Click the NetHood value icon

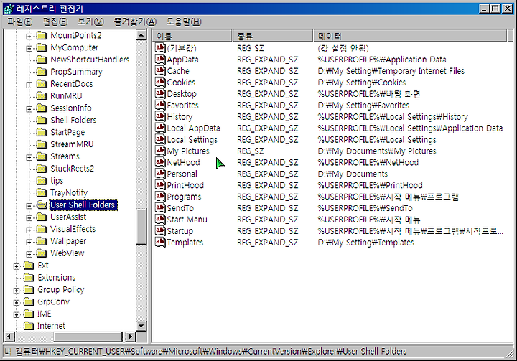pyautogui.click(x=160, y=162)
